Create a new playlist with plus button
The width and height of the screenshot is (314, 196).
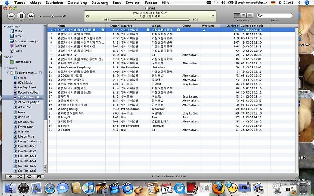pos(10,176)
